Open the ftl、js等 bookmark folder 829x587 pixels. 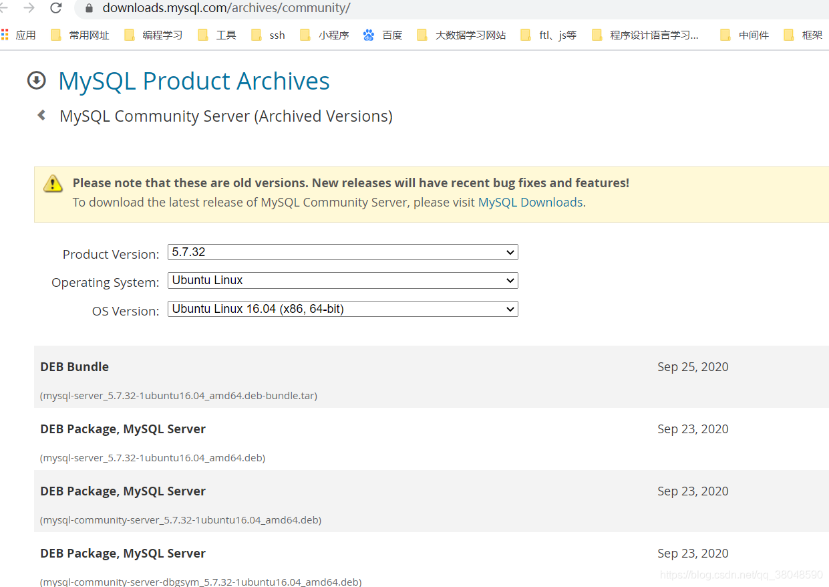(x=548, y=35)
